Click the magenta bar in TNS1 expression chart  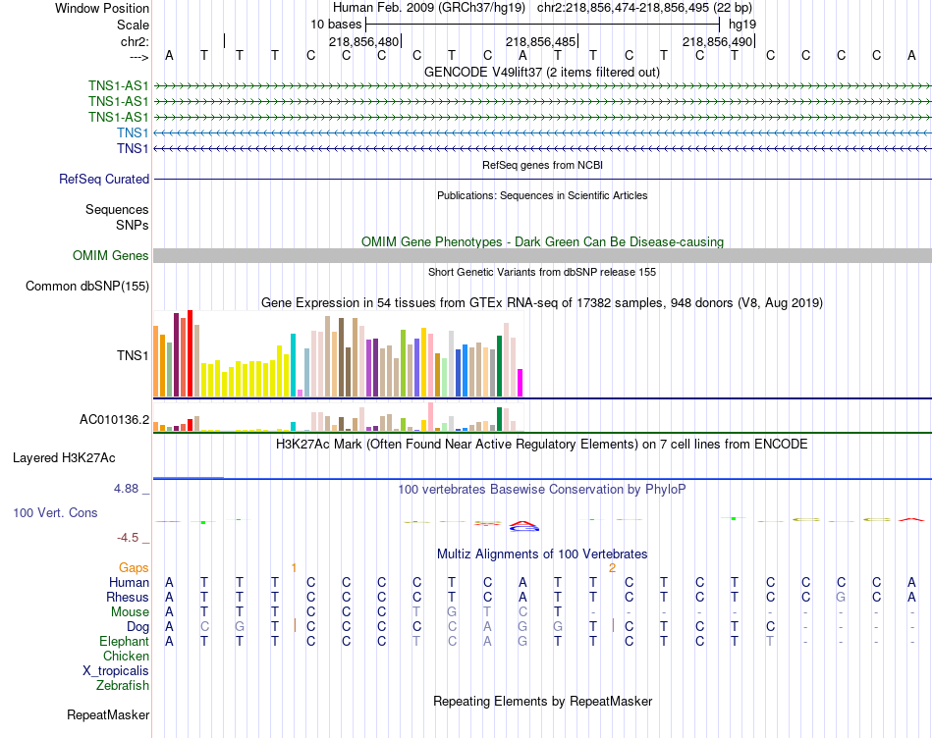point(521,383)
